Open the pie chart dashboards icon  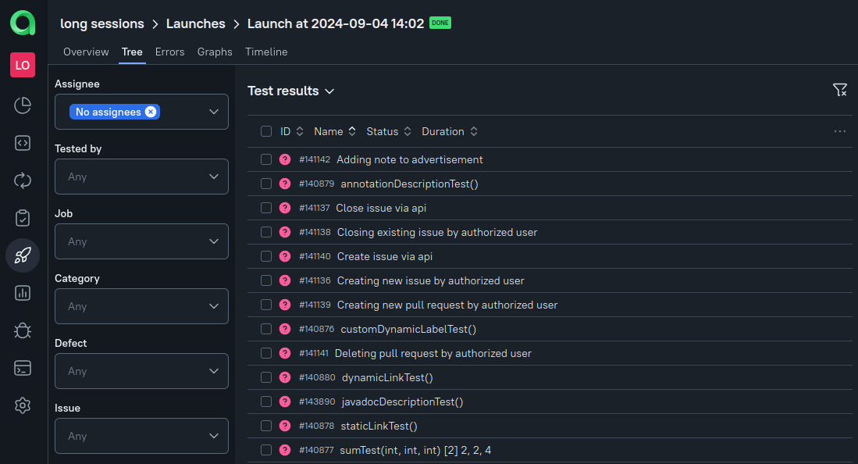(23, 105)
